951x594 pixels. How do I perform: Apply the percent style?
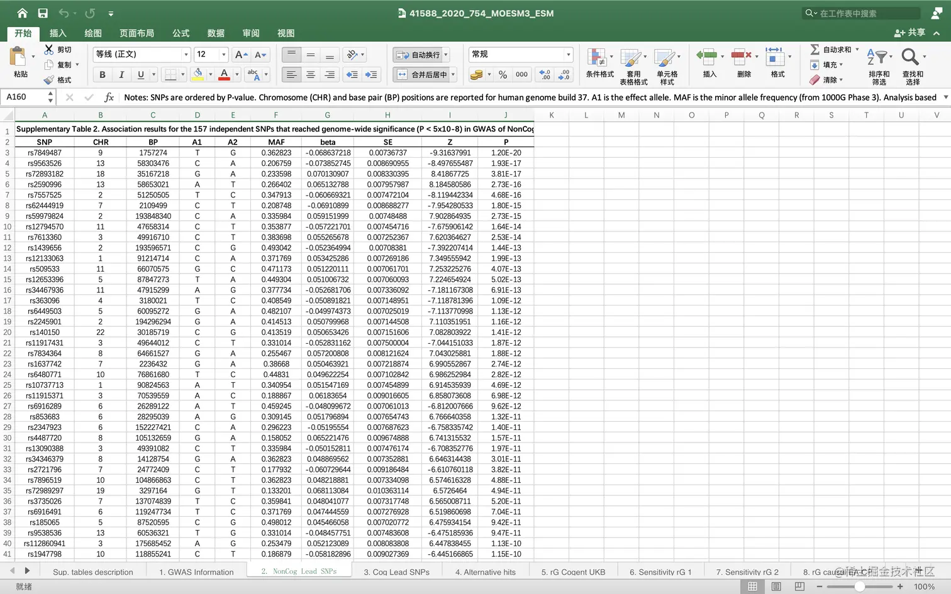click(503, 75)
